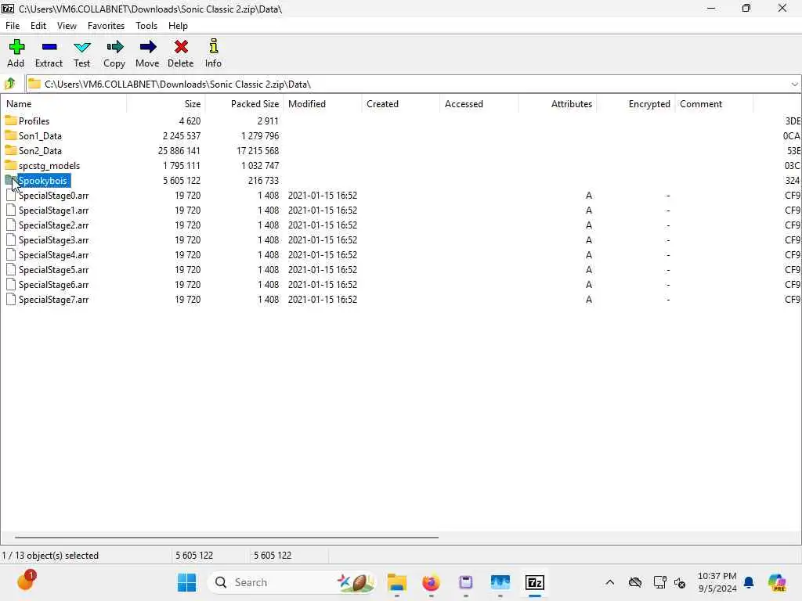Sort by Comment column header
Image resolution: width=802 pixels, height=601 pixels.
click(x=714, y=104)
